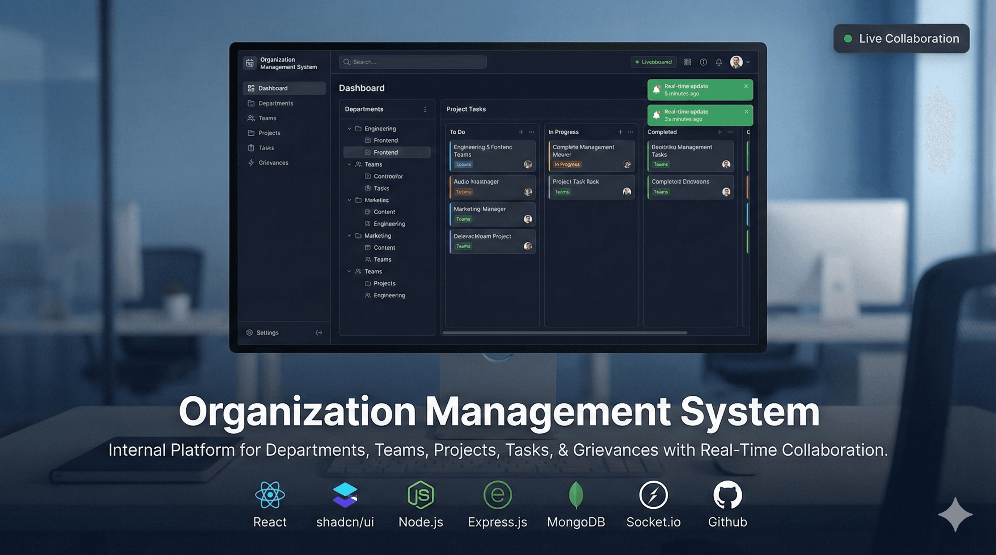Open Grievances via the lightning bolt icon
This screenshot has height=555, width=996.
click(x=250, y=163)
